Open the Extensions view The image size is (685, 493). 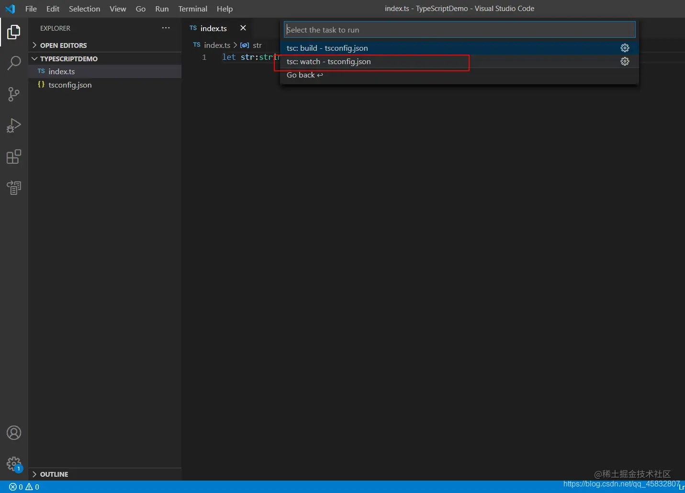tap(14, 157)
